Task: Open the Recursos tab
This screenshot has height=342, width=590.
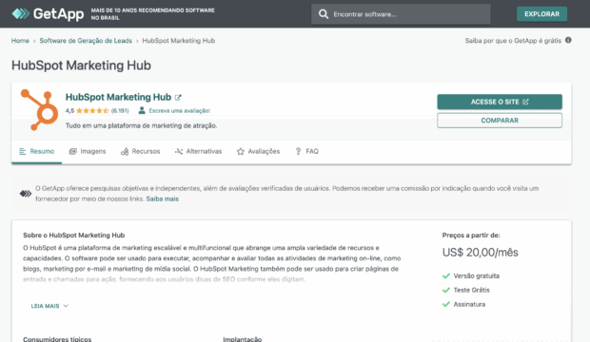Action: pos(140,151)
